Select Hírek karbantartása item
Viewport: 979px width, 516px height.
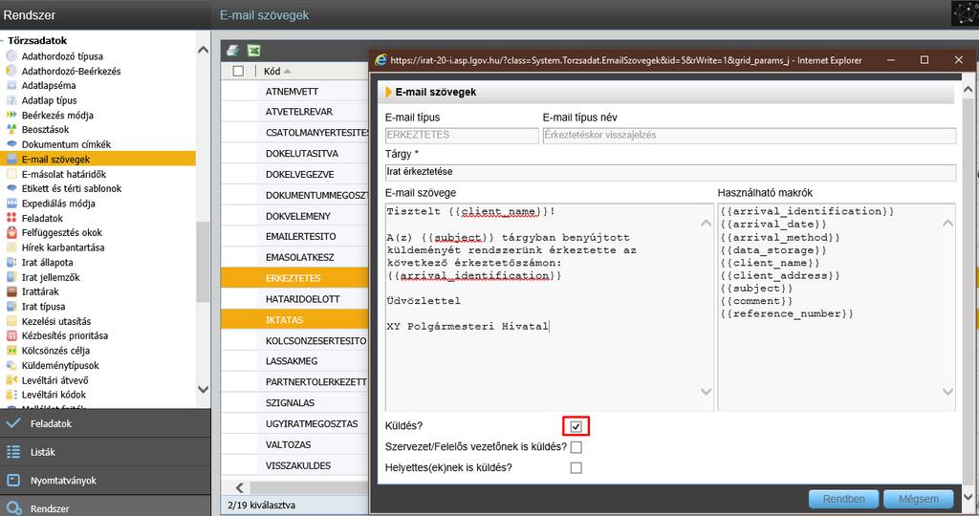point(63,247)
